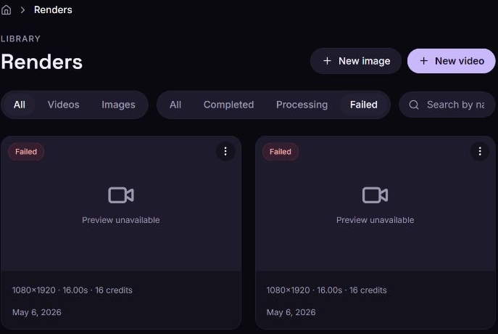Select the All media type filter
This screenshot has height=334, width=498.
click(x=20, y=105)
